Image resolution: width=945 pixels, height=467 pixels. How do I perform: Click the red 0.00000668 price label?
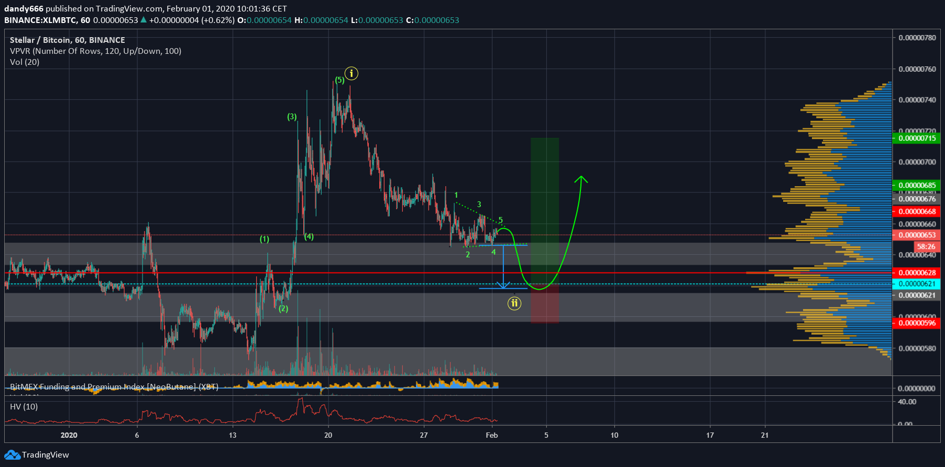point(916,211)
